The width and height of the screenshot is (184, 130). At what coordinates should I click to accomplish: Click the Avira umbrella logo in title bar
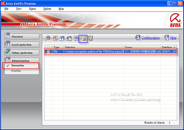point(3,3)
